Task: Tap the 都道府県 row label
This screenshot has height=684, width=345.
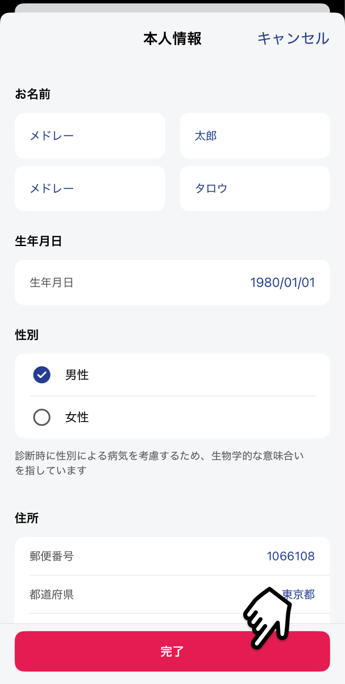Action: point(52,594)
